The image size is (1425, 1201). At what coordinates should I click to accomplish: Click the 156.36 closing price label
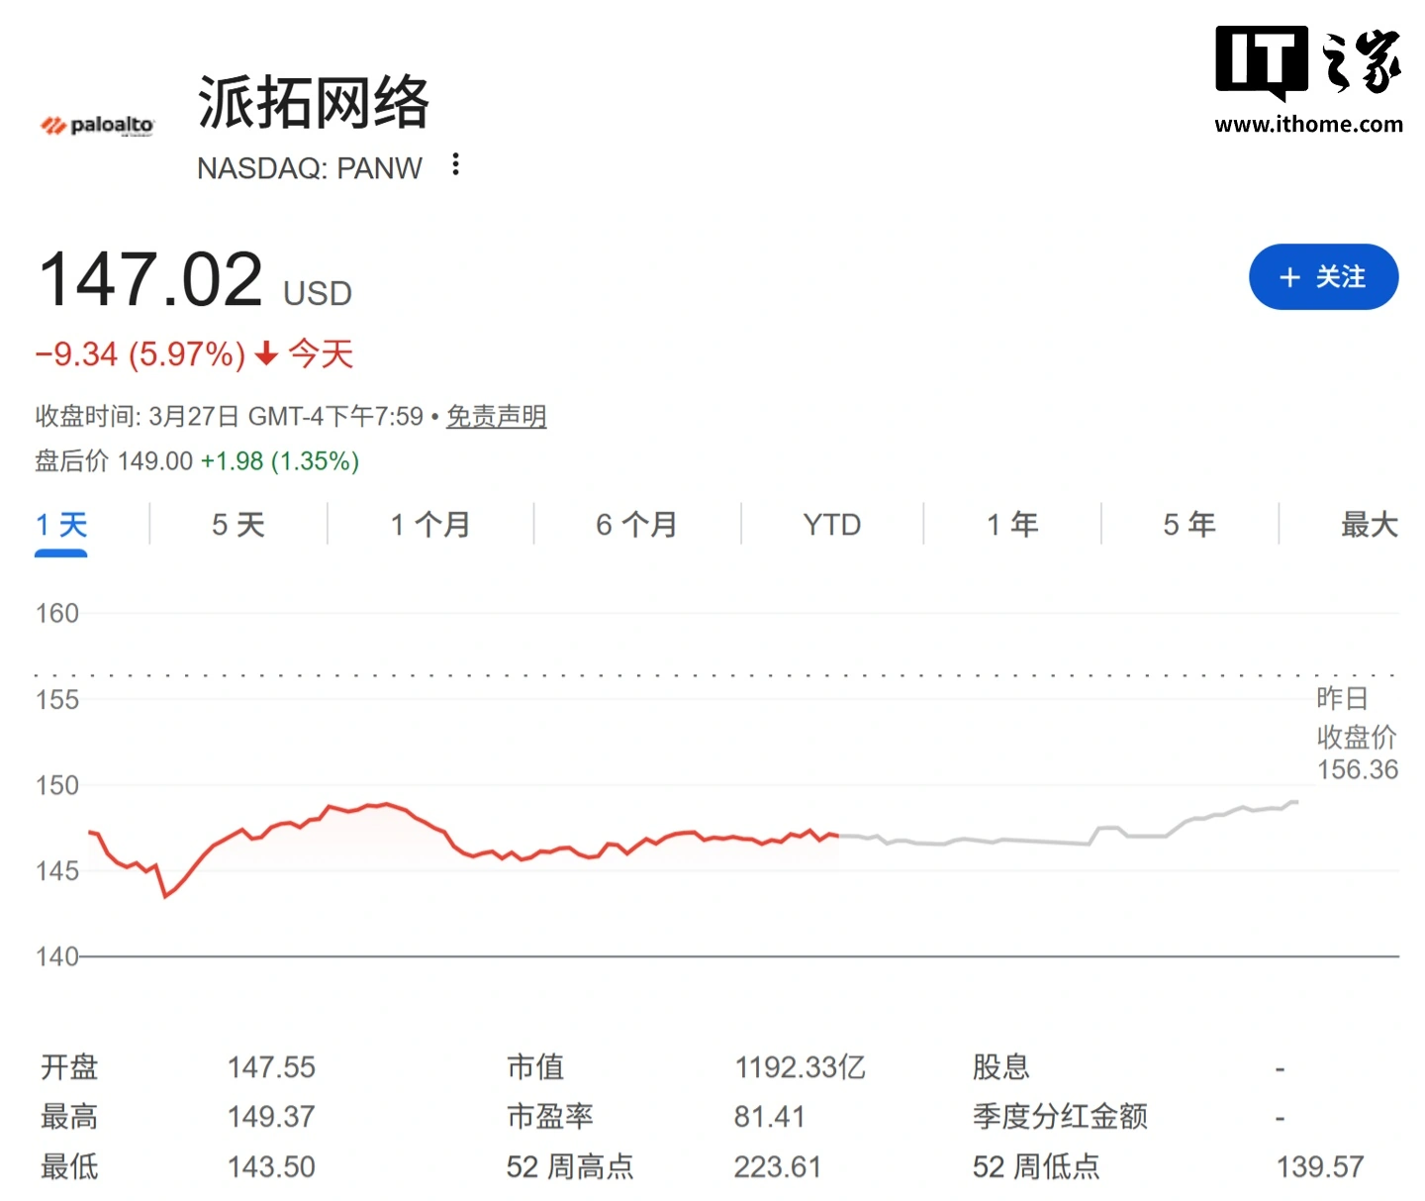[x=1358, y=769]
